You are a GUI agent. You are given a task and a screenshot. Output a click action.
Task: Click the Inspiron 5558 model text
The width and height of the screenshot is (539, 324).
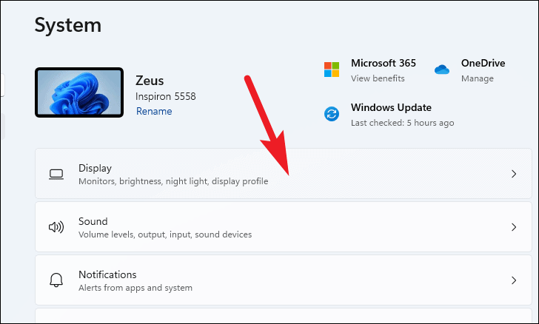coord(166,96)
